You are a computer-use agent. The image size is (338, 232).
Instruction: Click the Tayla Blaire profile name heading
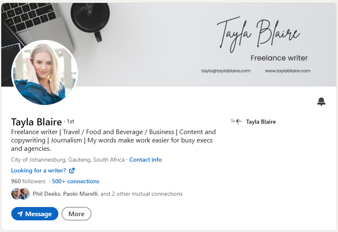pyautogui.click(x=36, y=122)
